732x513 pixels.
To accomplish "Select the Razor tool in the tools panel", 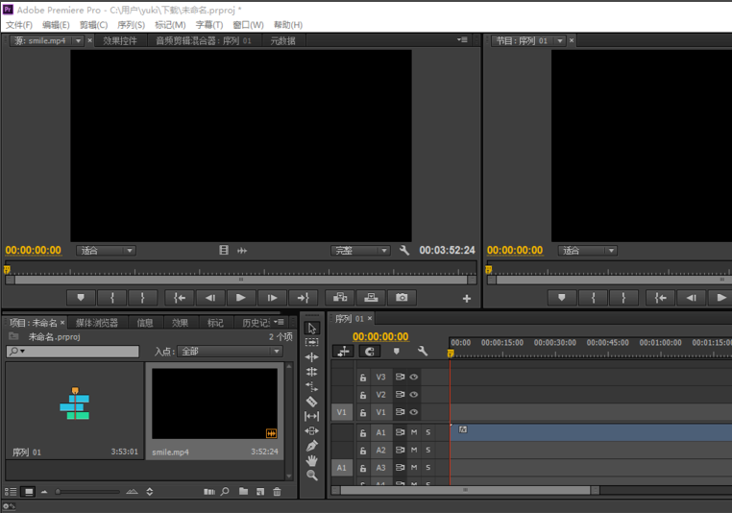I will click(x=311, y=402).
